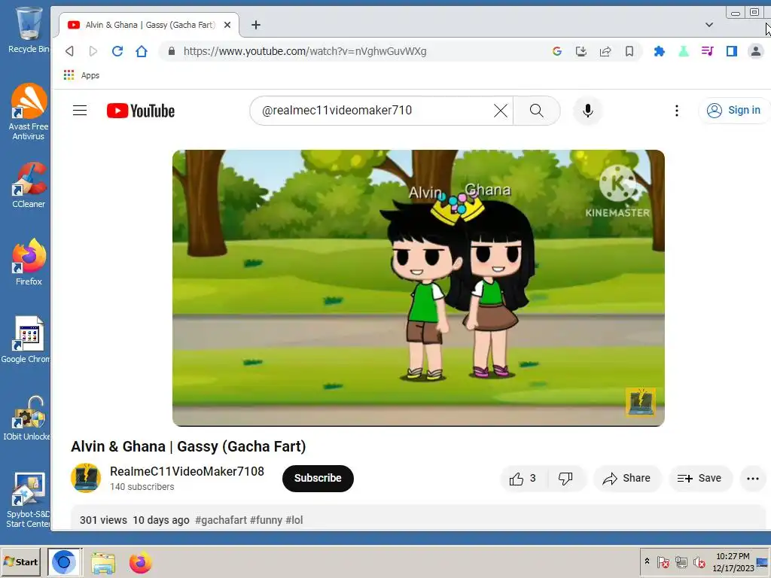The height and width of the screenshot is (578, 771).
Task: Click channel watermark in video corner
Action: coord(640,402)
